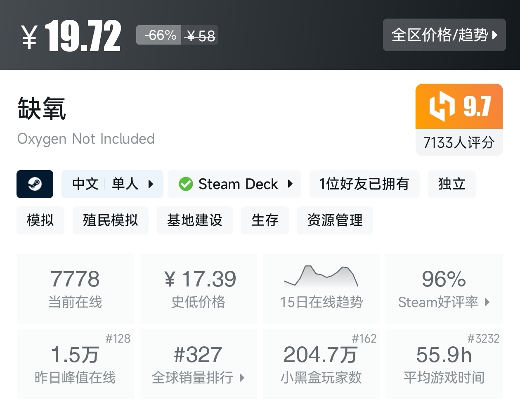
Task: Choose the 资源管理 tag
Action: tap(335, 220)
